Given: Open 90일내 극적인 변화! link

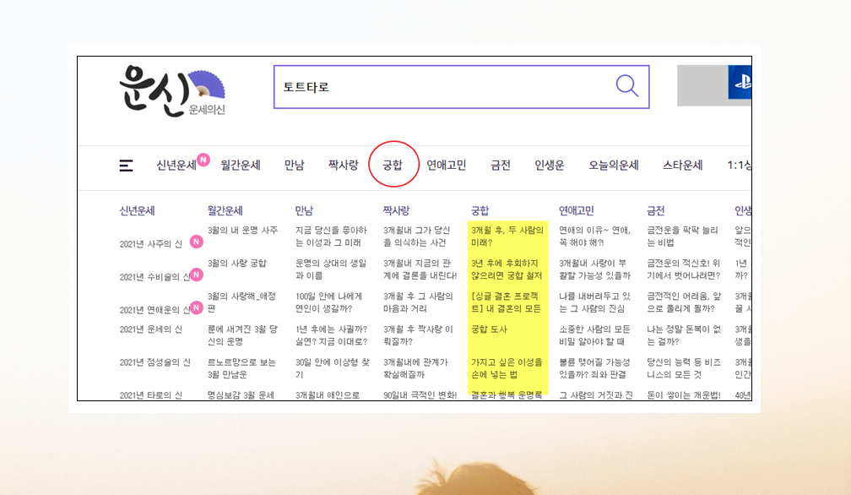Looking at the screenshot, I should (420, 395).
